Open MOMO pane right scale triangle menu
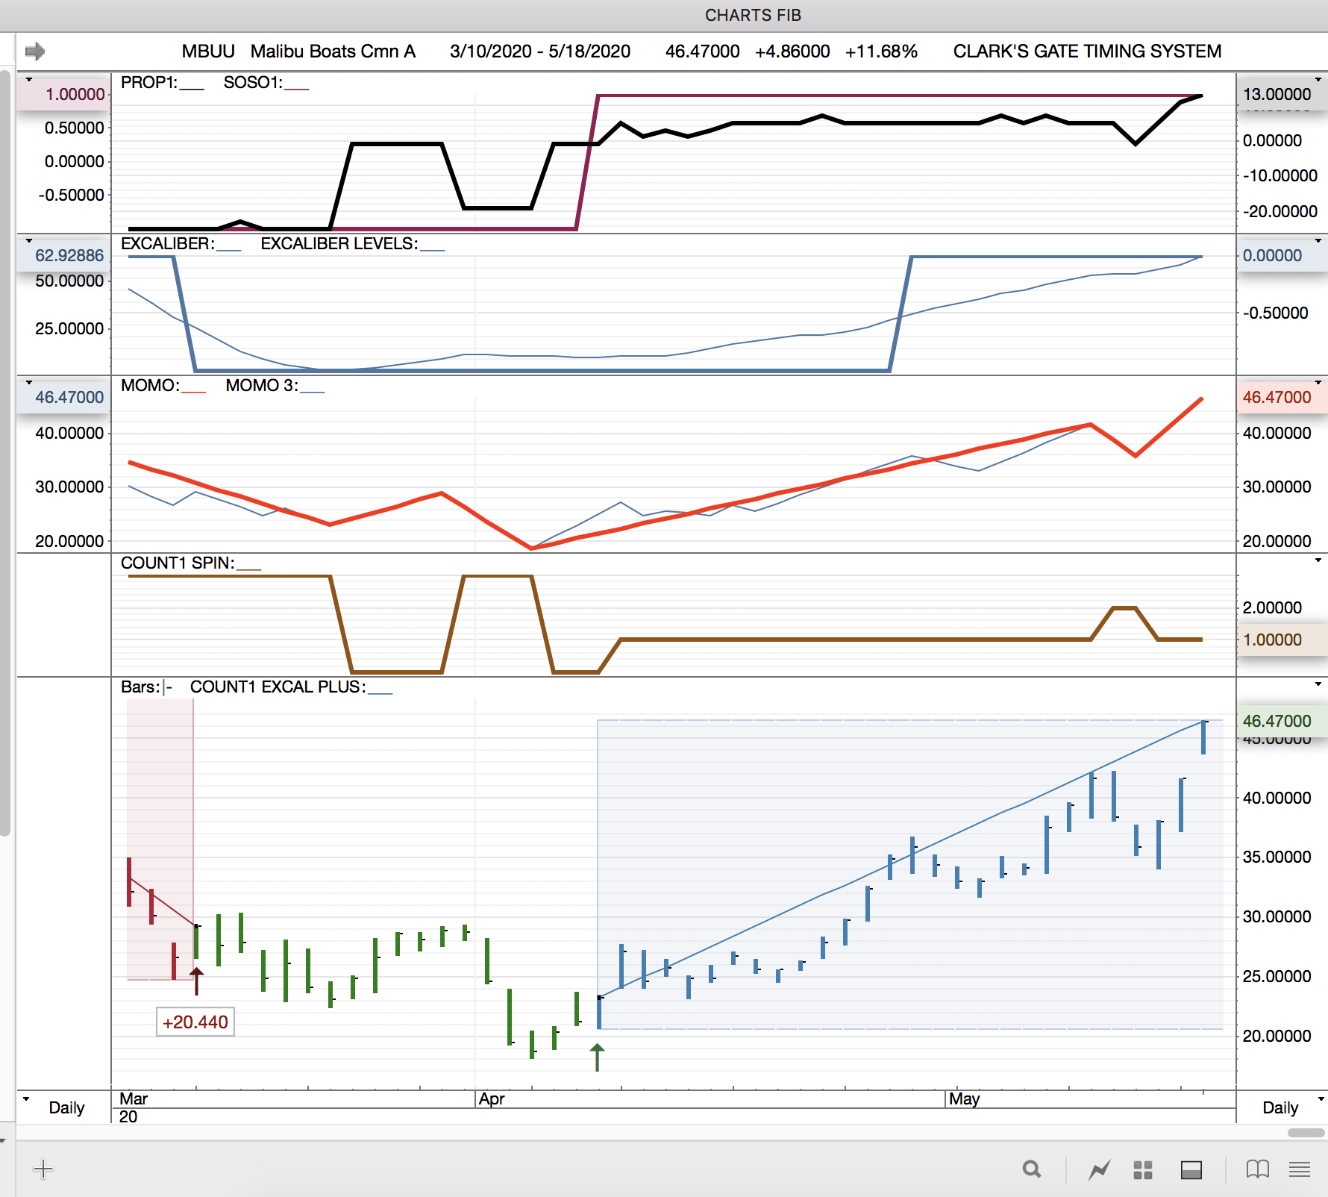Screen dimensions: 1328x1197 pos(1318,382)
